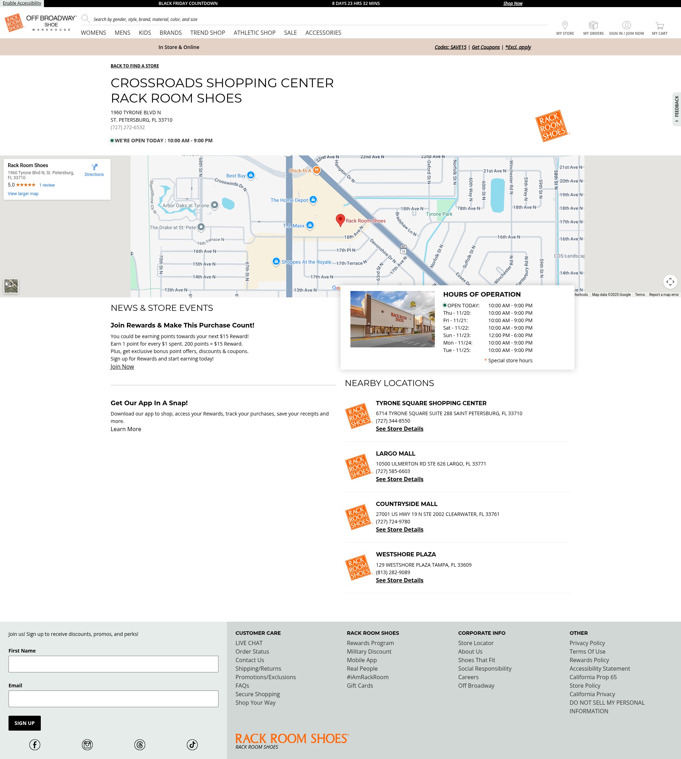Image resolution: width=681 pixels, height=759 pixels.
Task: Open My Cart icon
Action: [659, 26]
